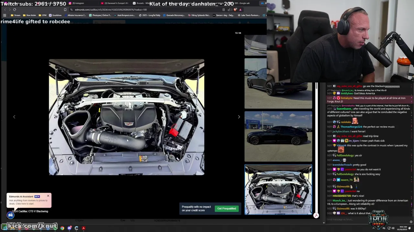The width and height of the screenshot is (414, 232).
Task: Open the GYM bookmarks folder
Action: point(42,15)
